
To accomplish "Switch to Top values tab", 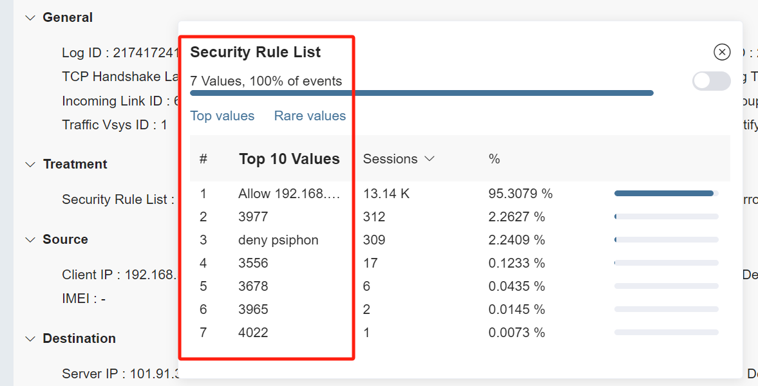I will [222, 116].
